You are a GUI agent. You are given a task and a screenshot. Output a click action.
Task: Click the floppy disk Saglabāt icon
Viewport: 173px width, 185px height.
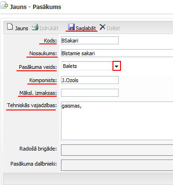pyautogui.click(x=71, y=27)
